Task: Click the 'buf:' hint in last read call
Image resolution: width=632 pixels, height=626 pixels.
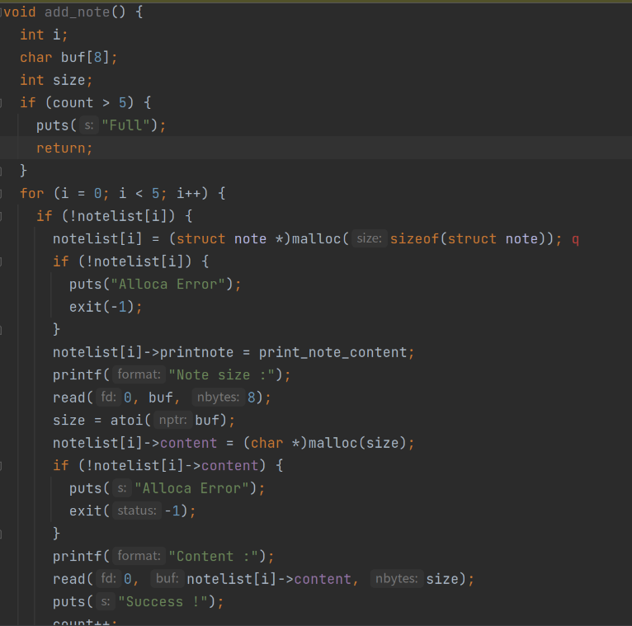Action: pos(167,579)
